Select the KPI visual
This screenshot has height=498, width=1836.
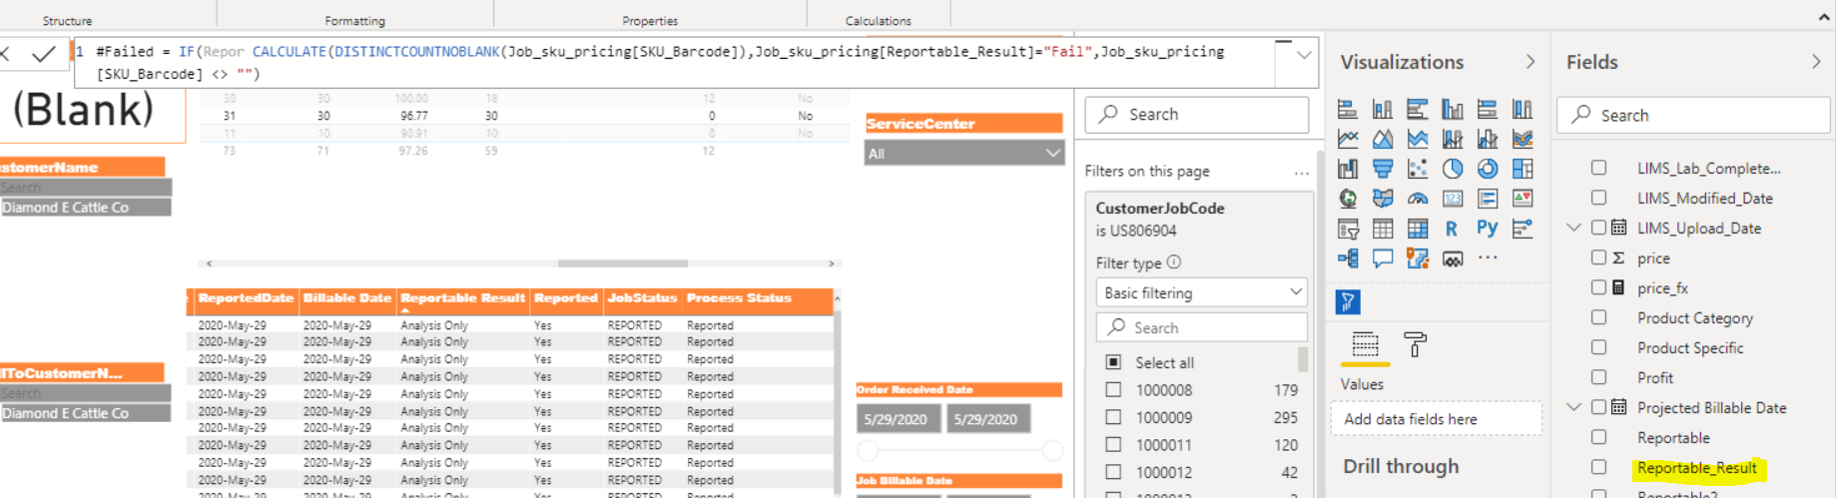(1523, 200)
